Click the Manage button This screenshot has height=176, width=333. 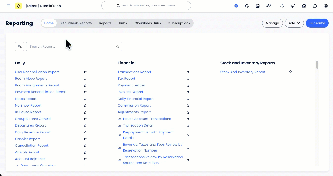[272, 23]
